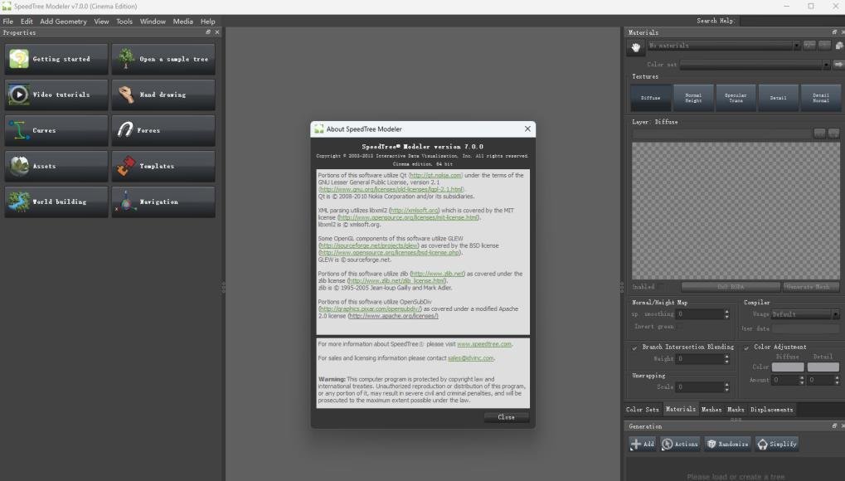This screenshot has height=481, width=845.
Task: Click the Diffuse color swatch
Action: click(788, 367)
